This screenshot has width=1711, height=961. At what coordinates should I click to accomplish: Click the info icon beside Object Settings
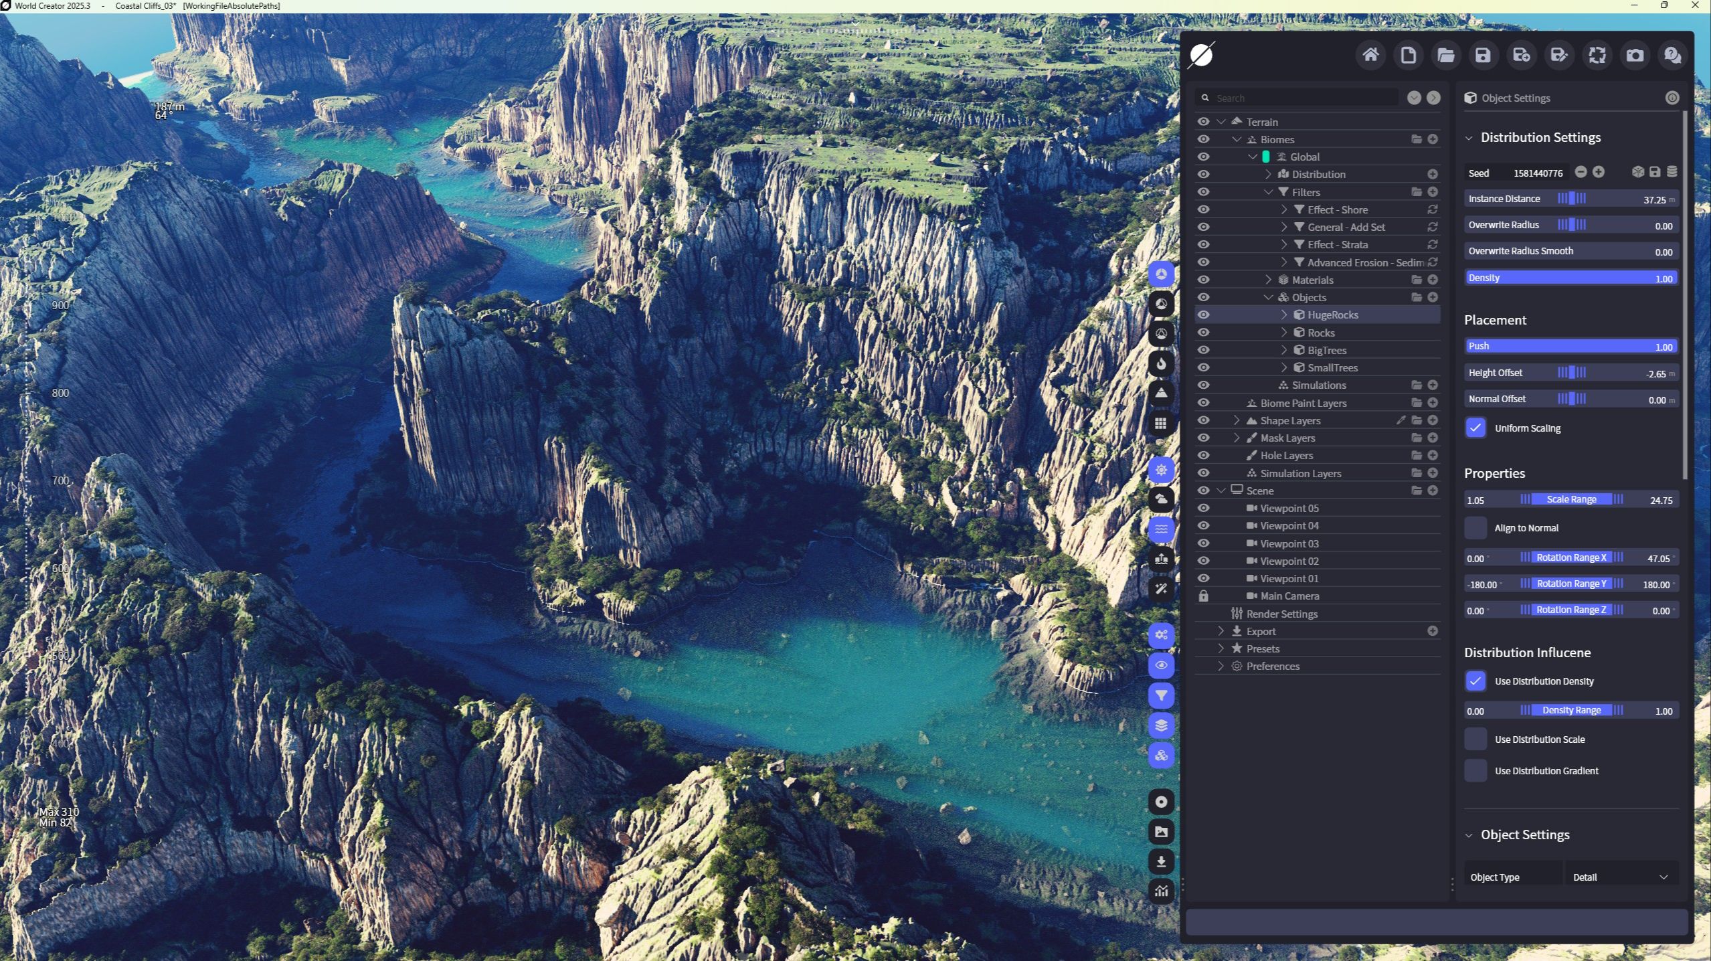1672,98
